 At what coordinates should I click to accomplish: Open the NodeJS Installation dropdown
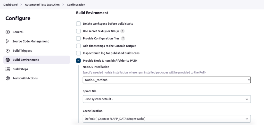(167, 80)
